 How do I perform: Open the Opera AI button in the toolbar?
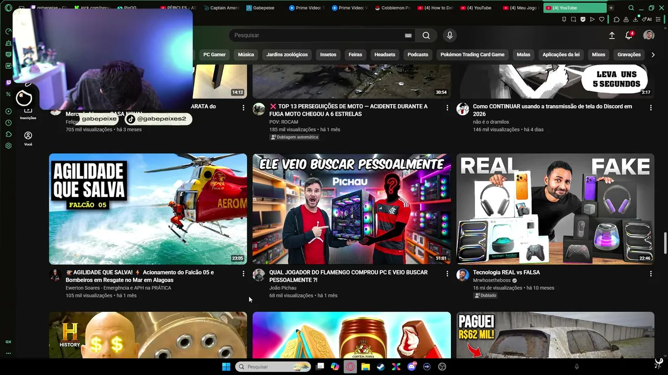[x=647, y=19]
